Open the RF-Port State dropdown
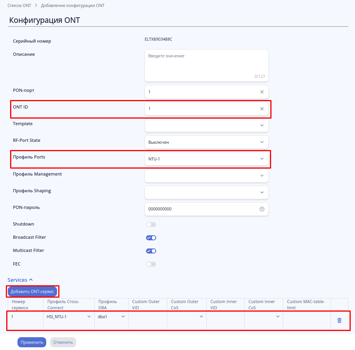 click(x=206, y=142)
